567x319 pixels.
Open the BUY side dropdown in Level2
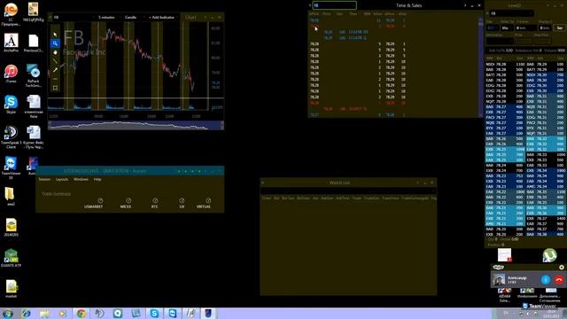coord(492,27)
